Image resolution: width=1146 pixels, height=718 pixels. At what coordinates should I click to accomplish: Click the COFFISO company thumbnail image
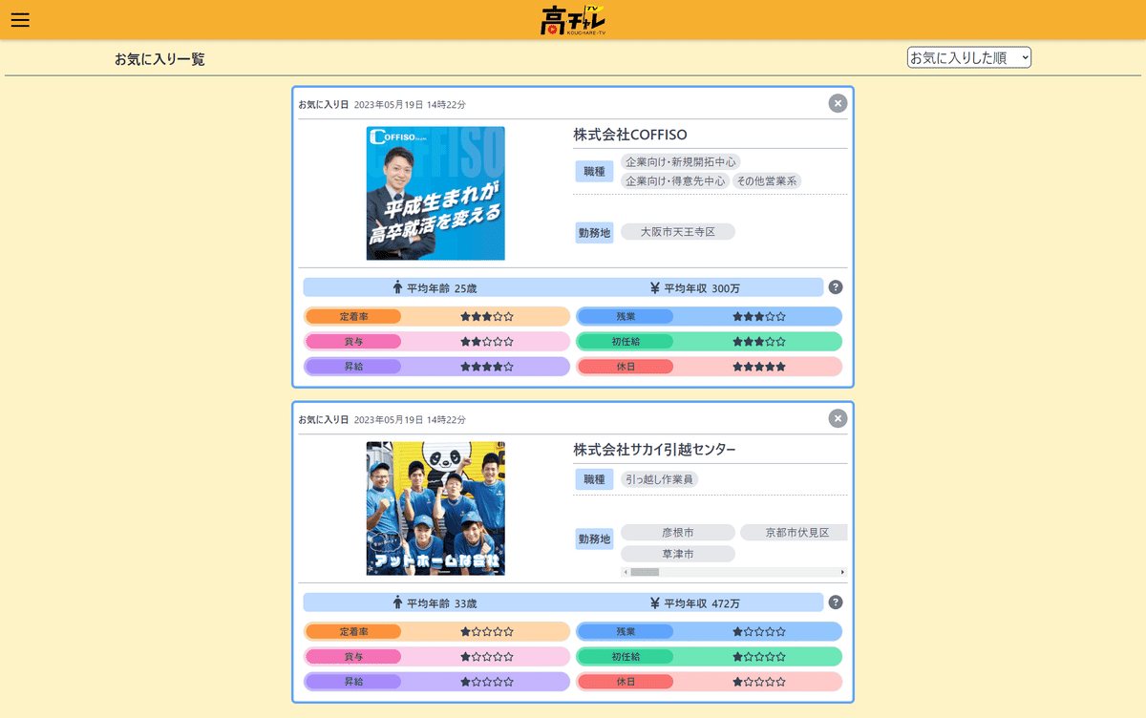coord(435,193)
